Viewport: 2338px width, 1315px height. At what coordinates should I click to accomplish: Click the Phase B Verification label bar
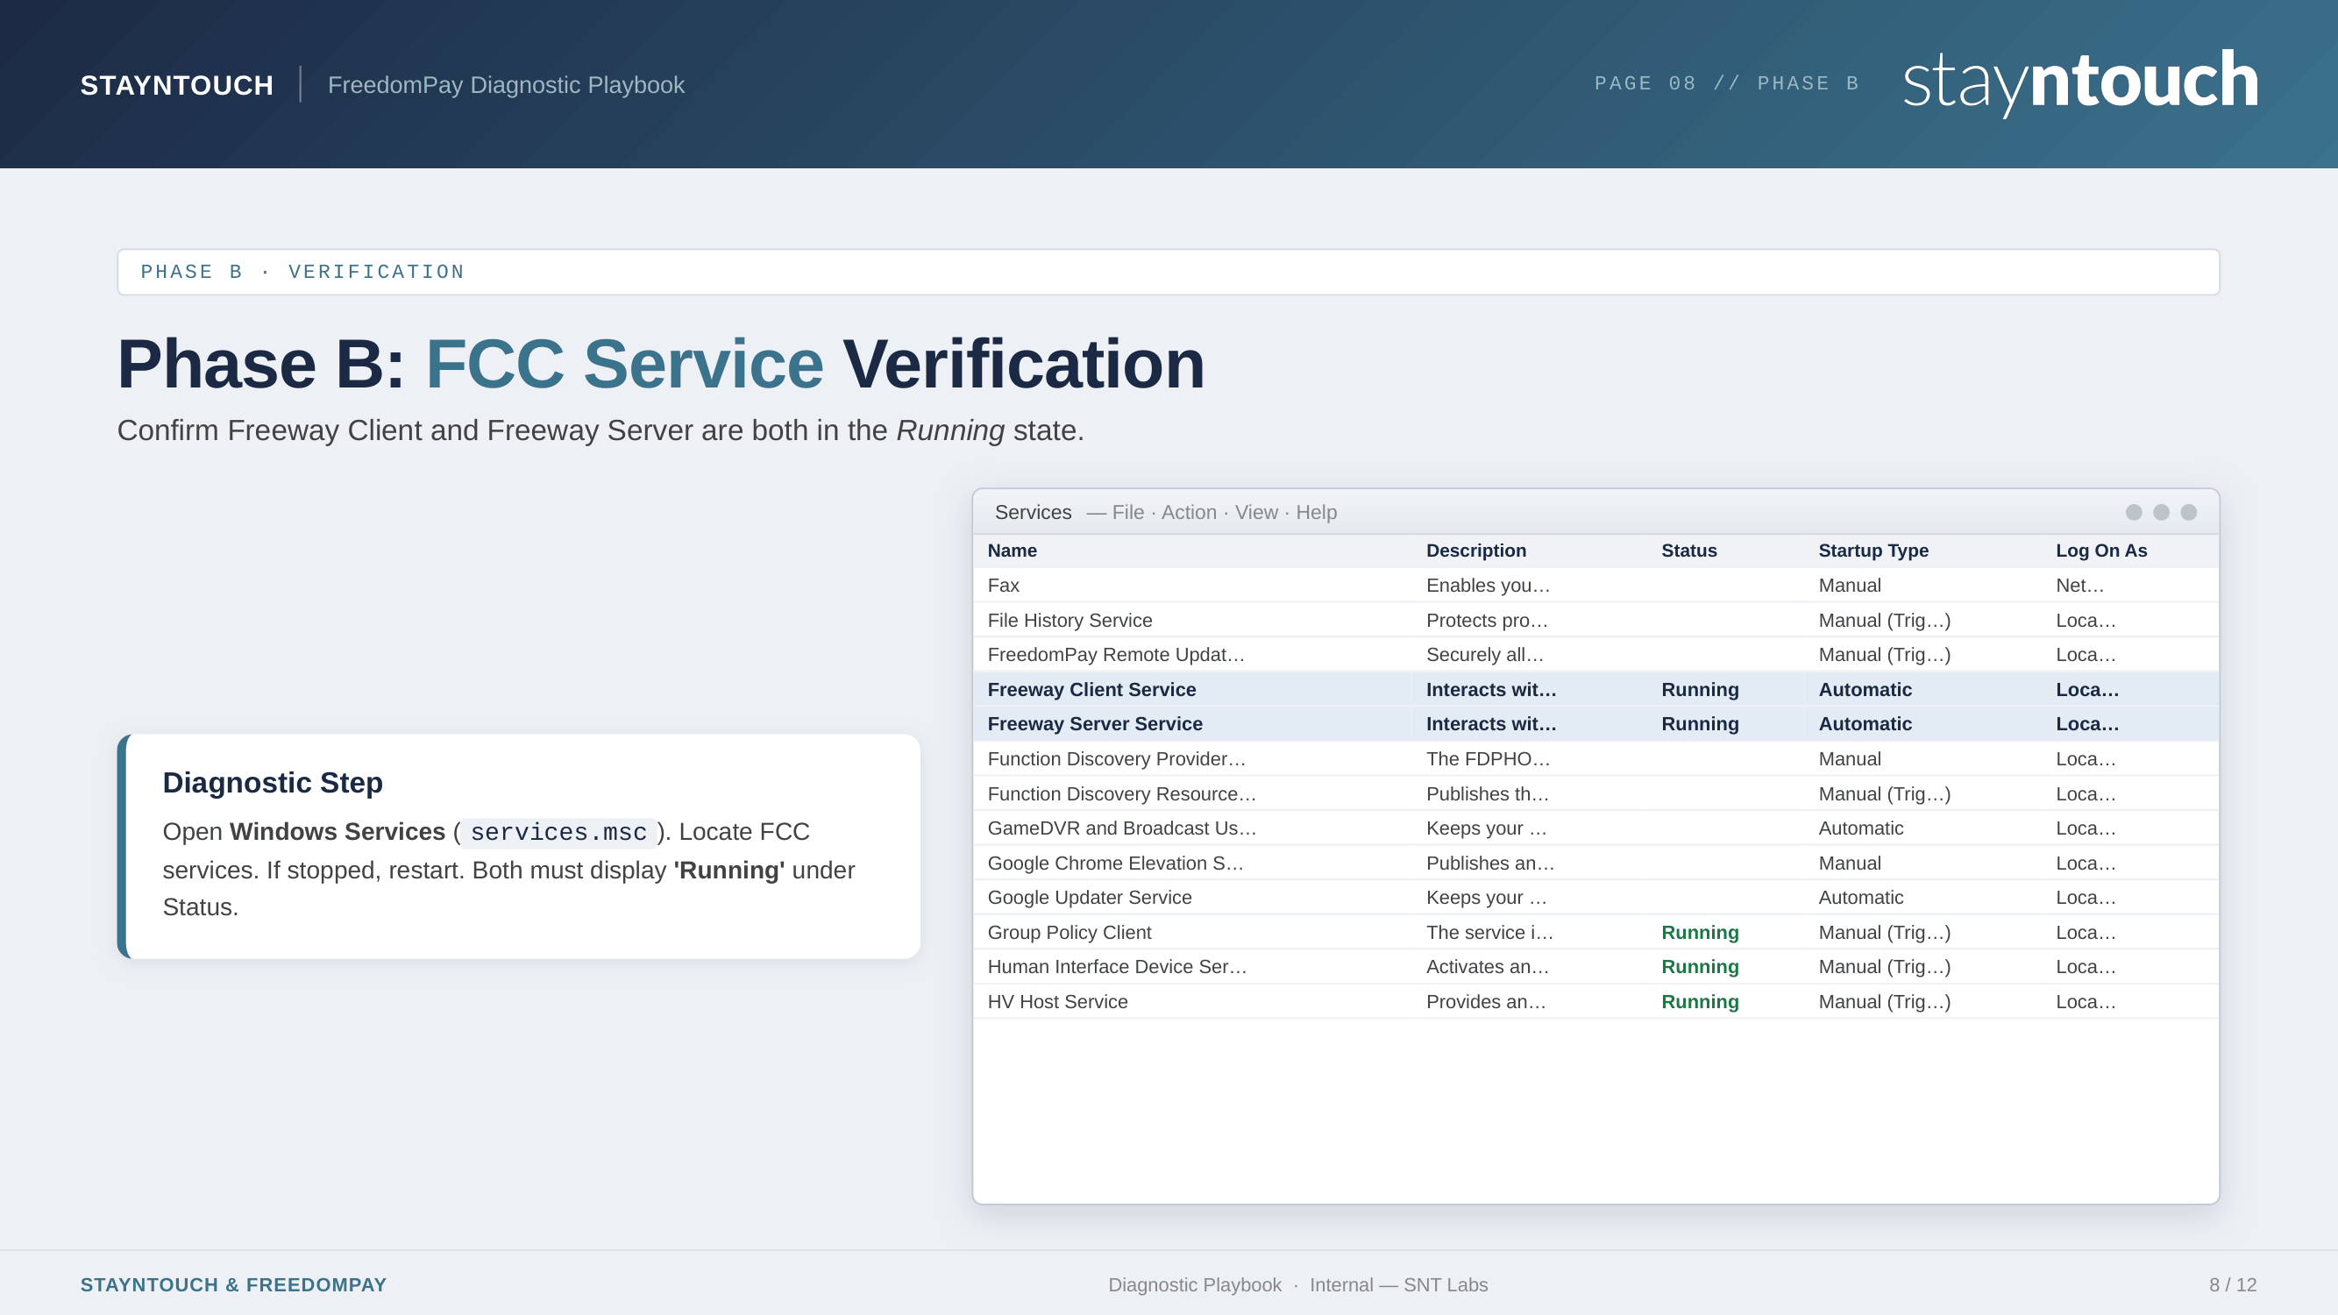coord(1168,273)
